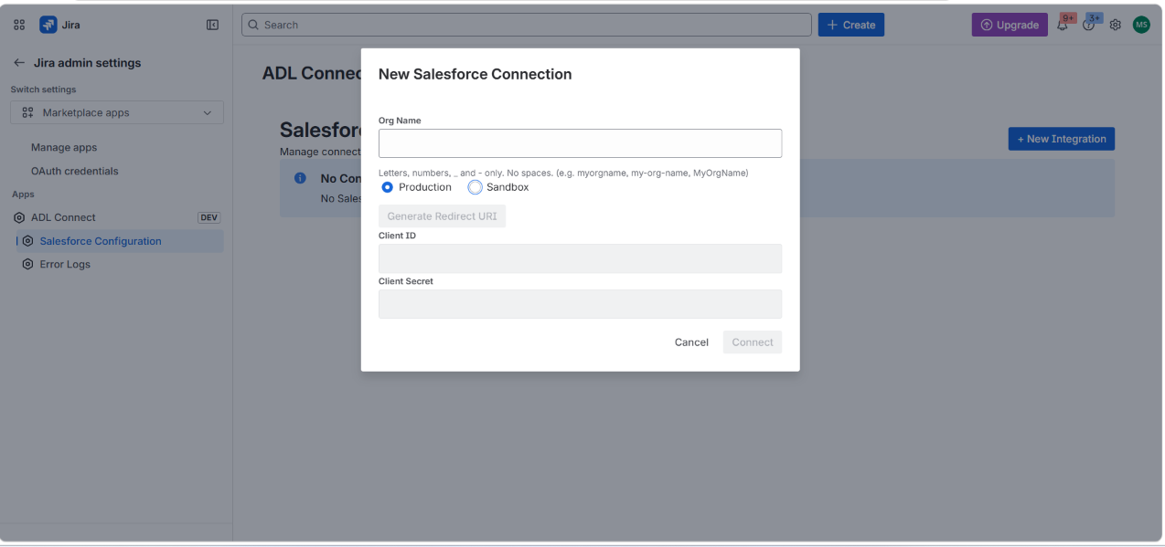Open notifications bell icon
Viewport: 1165px width, 547px height.
pyautogui.click(x=1063, y=25)
